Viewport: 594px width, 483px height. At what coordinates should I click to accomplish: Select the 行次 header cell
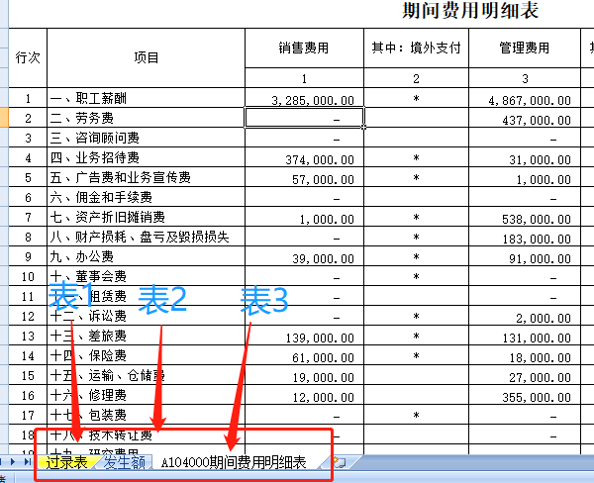point(28,58)
